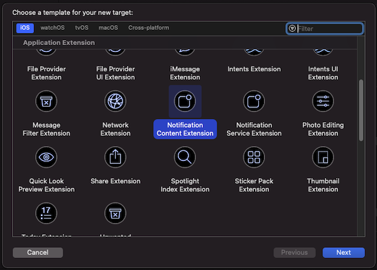Open the macOS tab
This screenshot has width=377, height=270.
click(x=108, y=28)
